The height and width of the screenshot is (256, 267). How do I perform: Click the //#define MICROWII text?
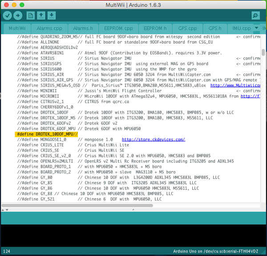pyautogui.click(x=38, y=96)
